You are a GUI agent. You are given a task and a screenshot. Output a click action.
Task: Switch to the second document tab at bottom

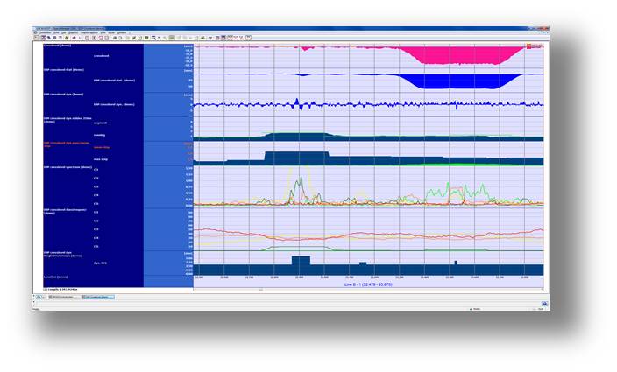98,297
